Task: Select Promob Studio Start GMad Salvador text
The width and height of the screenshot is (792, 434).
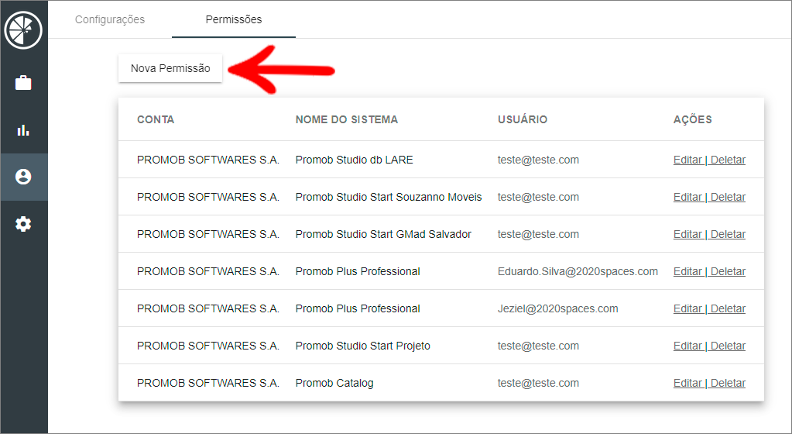Action: pos(383,234)
